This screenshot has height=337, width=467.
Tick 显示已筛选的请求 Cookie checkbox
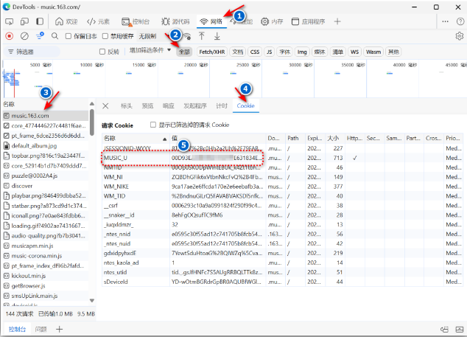click(x=153, y=125)
